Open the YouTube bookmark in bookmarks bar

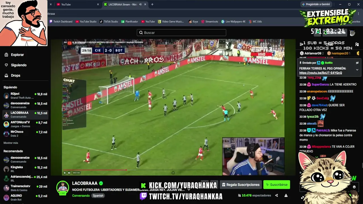[x=148, y=22]
